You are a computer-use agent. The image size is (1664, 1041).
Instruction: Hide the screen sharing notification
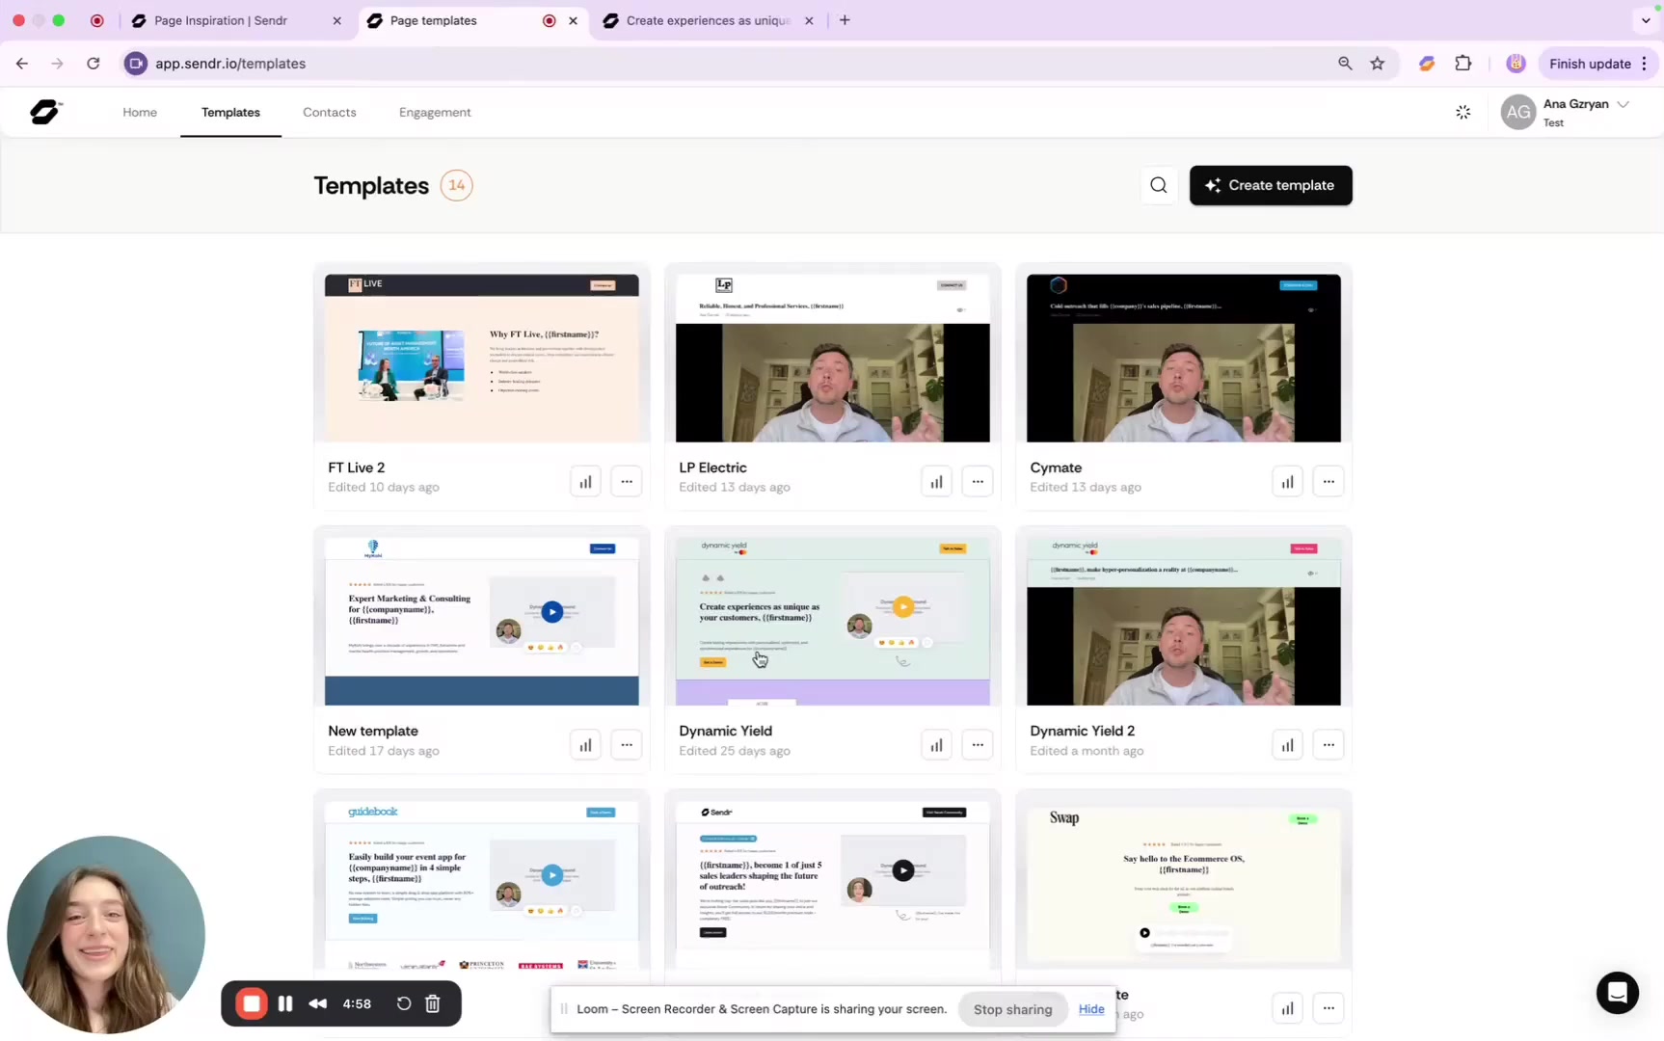coord(1090,1009)
